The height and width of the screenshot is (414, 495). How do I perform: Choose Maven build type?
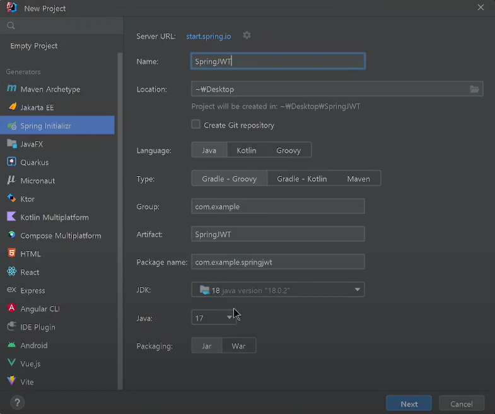tap(359, 179)
